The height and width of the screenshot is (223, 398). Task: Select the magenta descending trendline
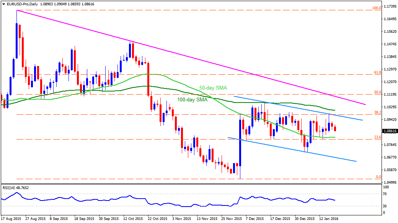pos(190,57)
